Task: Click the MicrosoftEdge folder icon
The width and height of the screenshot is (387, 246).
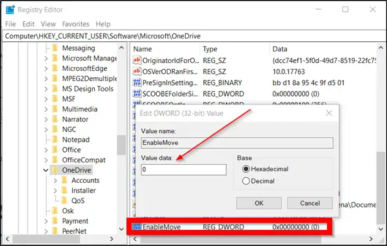Action: (55, 68)
